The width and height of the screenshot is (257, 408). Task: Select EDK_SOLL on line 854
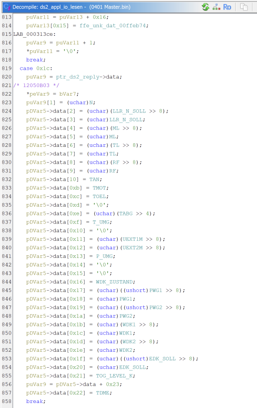[132, 367]
